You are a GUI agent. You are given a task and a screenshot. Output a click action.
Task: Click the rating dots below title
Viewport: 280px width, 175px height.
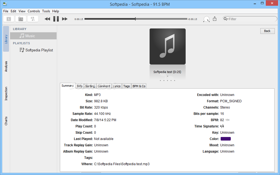[x=167, y=80]
